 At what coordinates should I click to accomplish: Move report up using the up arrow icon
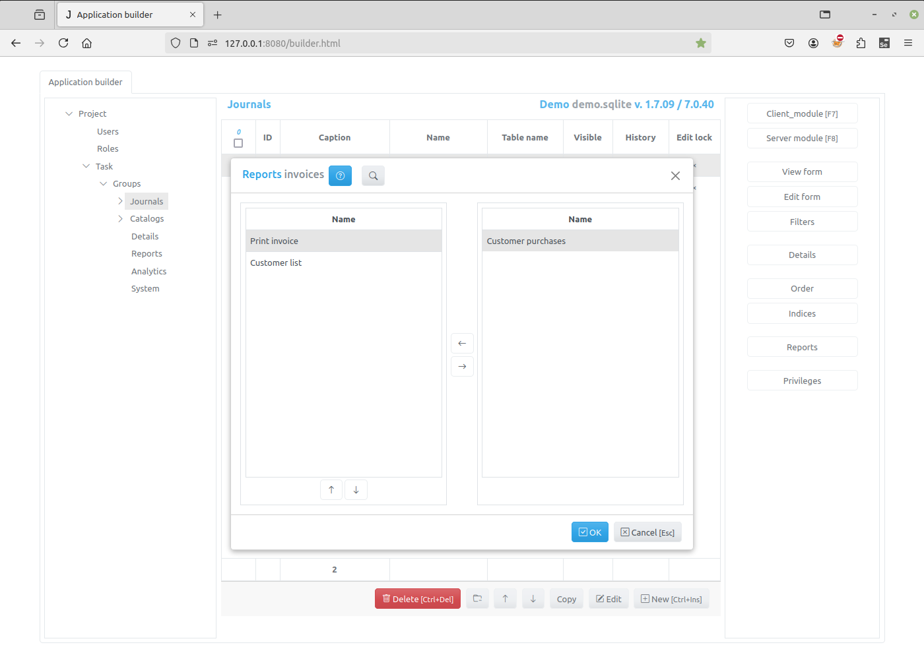point(331,489)
